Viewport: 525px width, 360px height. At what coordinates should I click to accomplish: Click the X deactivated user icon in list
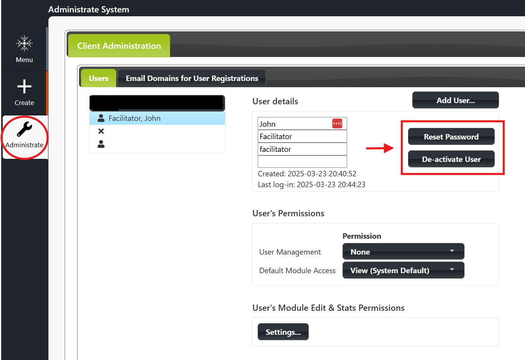tap(101, 131)
